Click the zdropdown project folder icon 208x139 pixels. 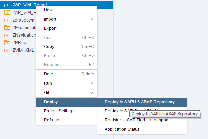coord(7,20)
